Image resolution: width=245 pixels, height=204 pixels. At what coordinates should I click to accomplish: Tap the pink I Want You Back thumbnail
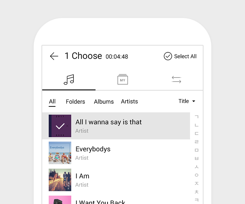coord(60,200)
